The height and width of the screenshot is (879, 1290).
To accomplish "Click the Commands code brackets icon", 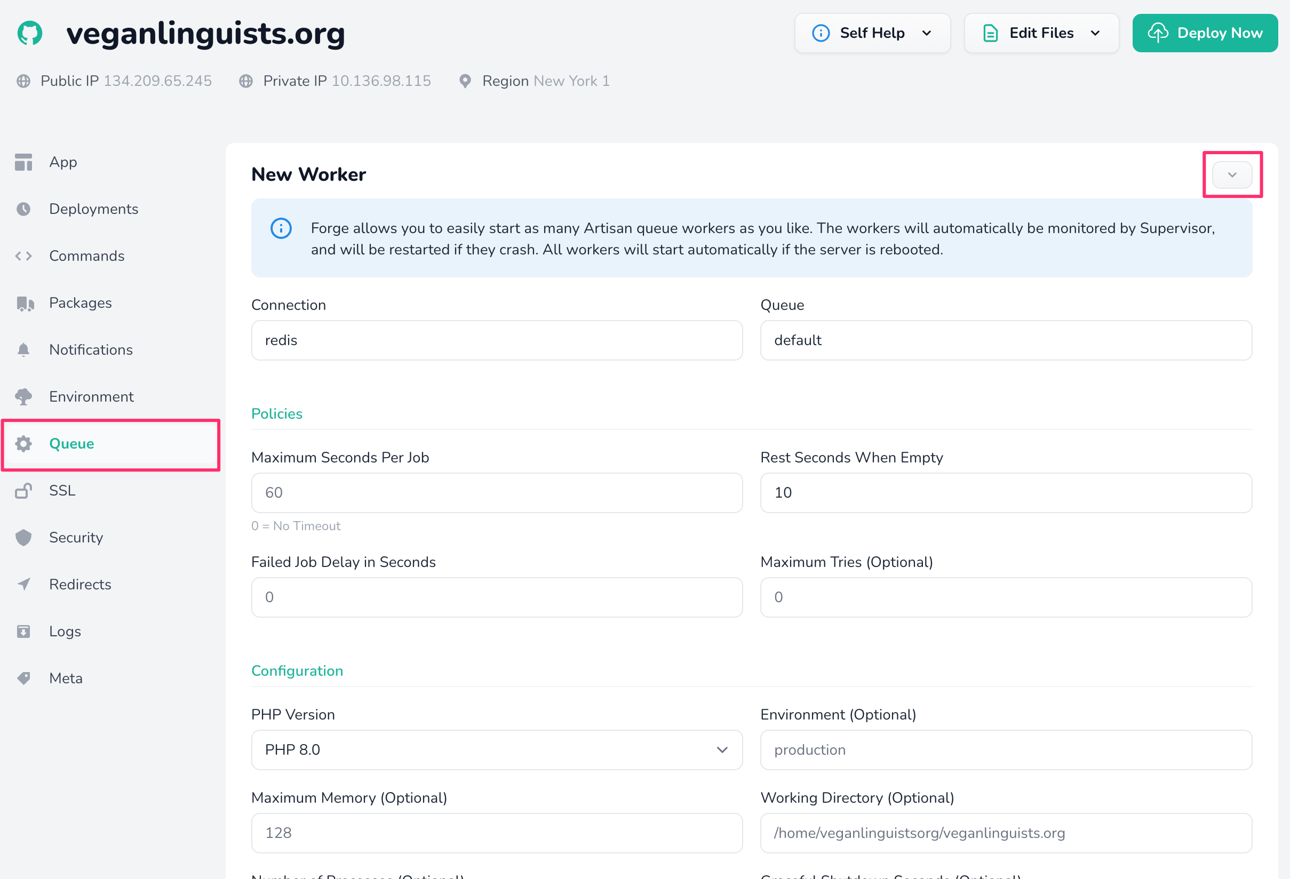I will 23,256.
